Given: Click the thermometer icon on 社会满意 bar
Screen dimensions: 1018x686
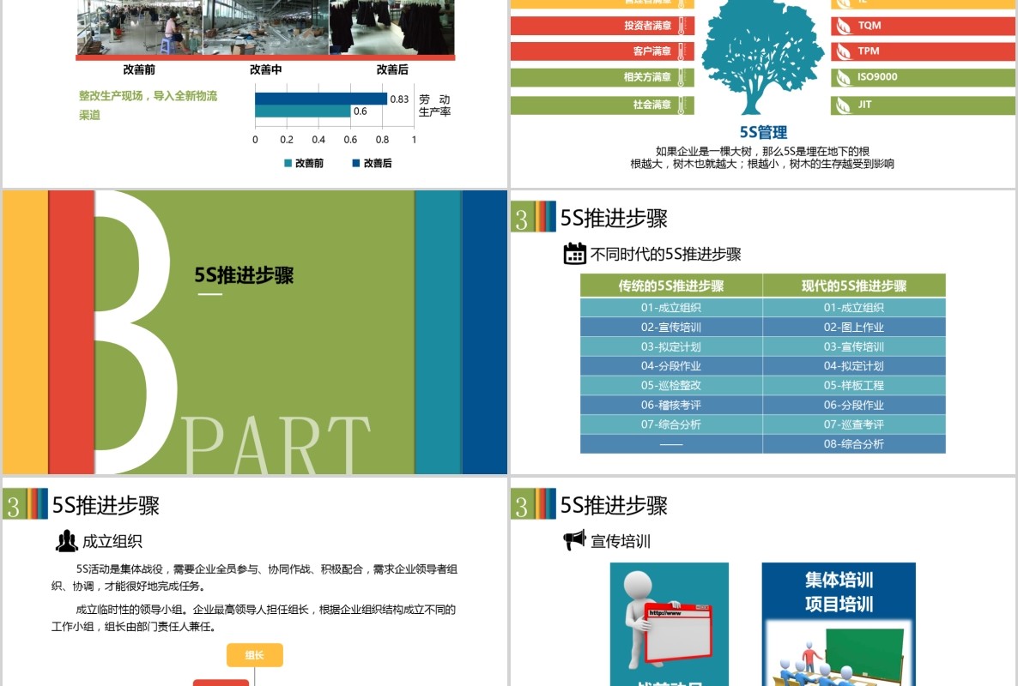Looking at the screenshot, I should point(681,105).
